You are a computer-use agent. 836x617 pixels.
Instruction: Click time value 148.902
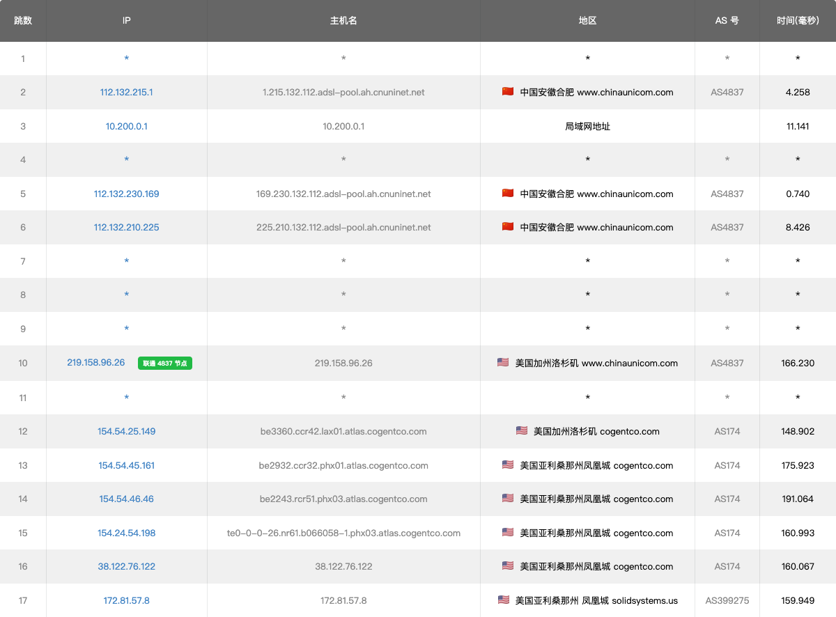(x=798, y=431)
